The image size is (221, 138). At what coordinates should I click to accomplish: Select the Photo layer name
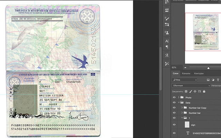[x=189, y=97]
